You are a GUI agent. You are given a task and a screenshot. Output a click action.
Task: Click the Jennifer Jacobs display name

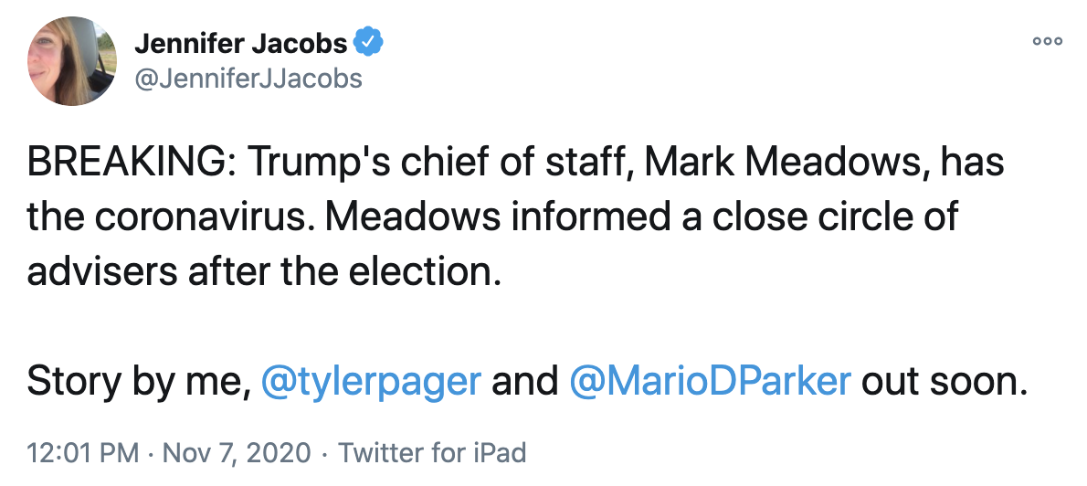[241, 43]
